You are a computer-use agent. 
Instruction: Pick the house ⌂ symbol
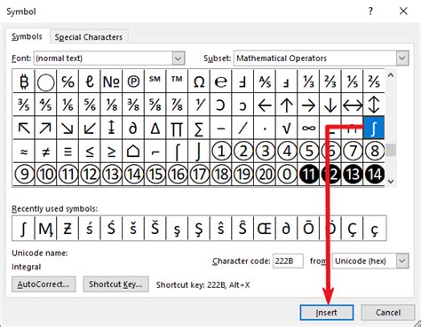[133, 152]
